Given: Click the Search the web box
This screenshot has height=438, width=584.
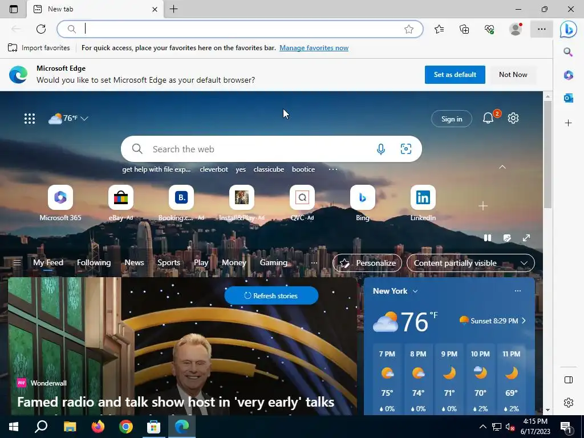Looking at the screenshot, I should (x=271, y=149).
